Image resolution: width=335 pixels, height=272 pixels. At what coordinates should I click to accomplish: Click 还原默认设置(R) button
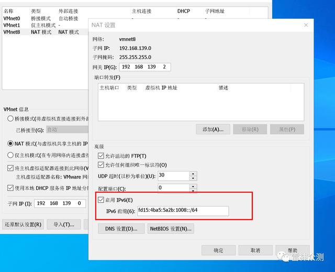click(x=23, y=224)
